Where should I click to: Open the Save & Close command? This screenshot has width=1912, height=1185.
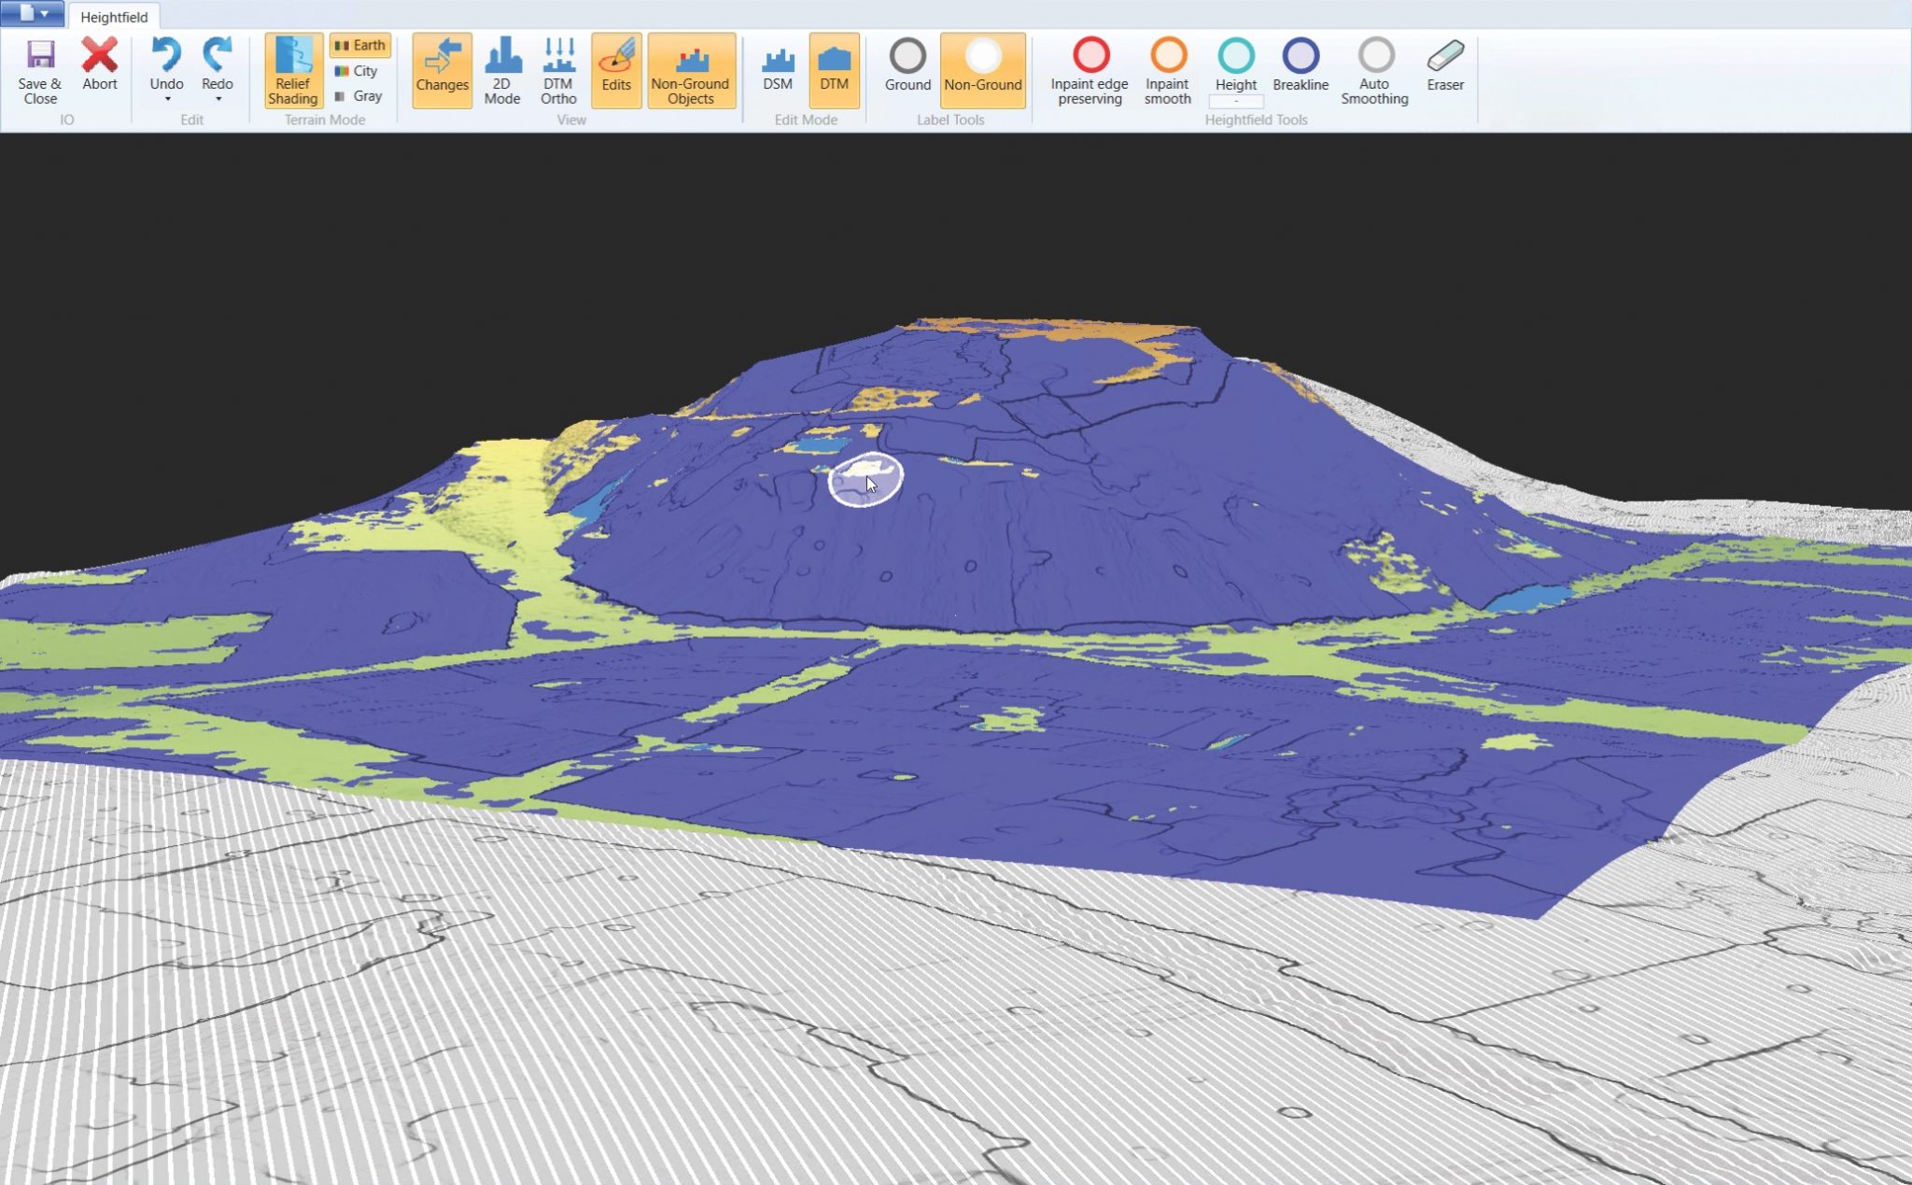39,70
